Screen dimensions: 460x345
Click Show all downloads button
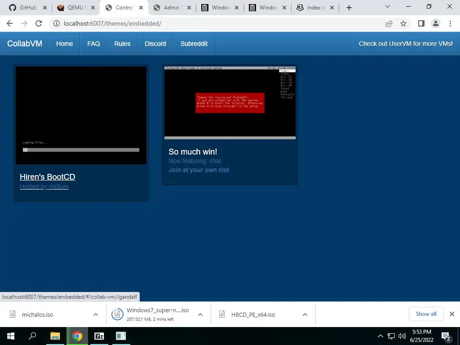(x=426, y=314)
